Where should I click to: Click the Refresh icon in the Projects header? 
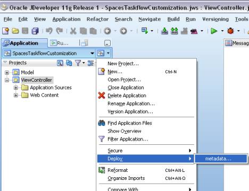69,63
